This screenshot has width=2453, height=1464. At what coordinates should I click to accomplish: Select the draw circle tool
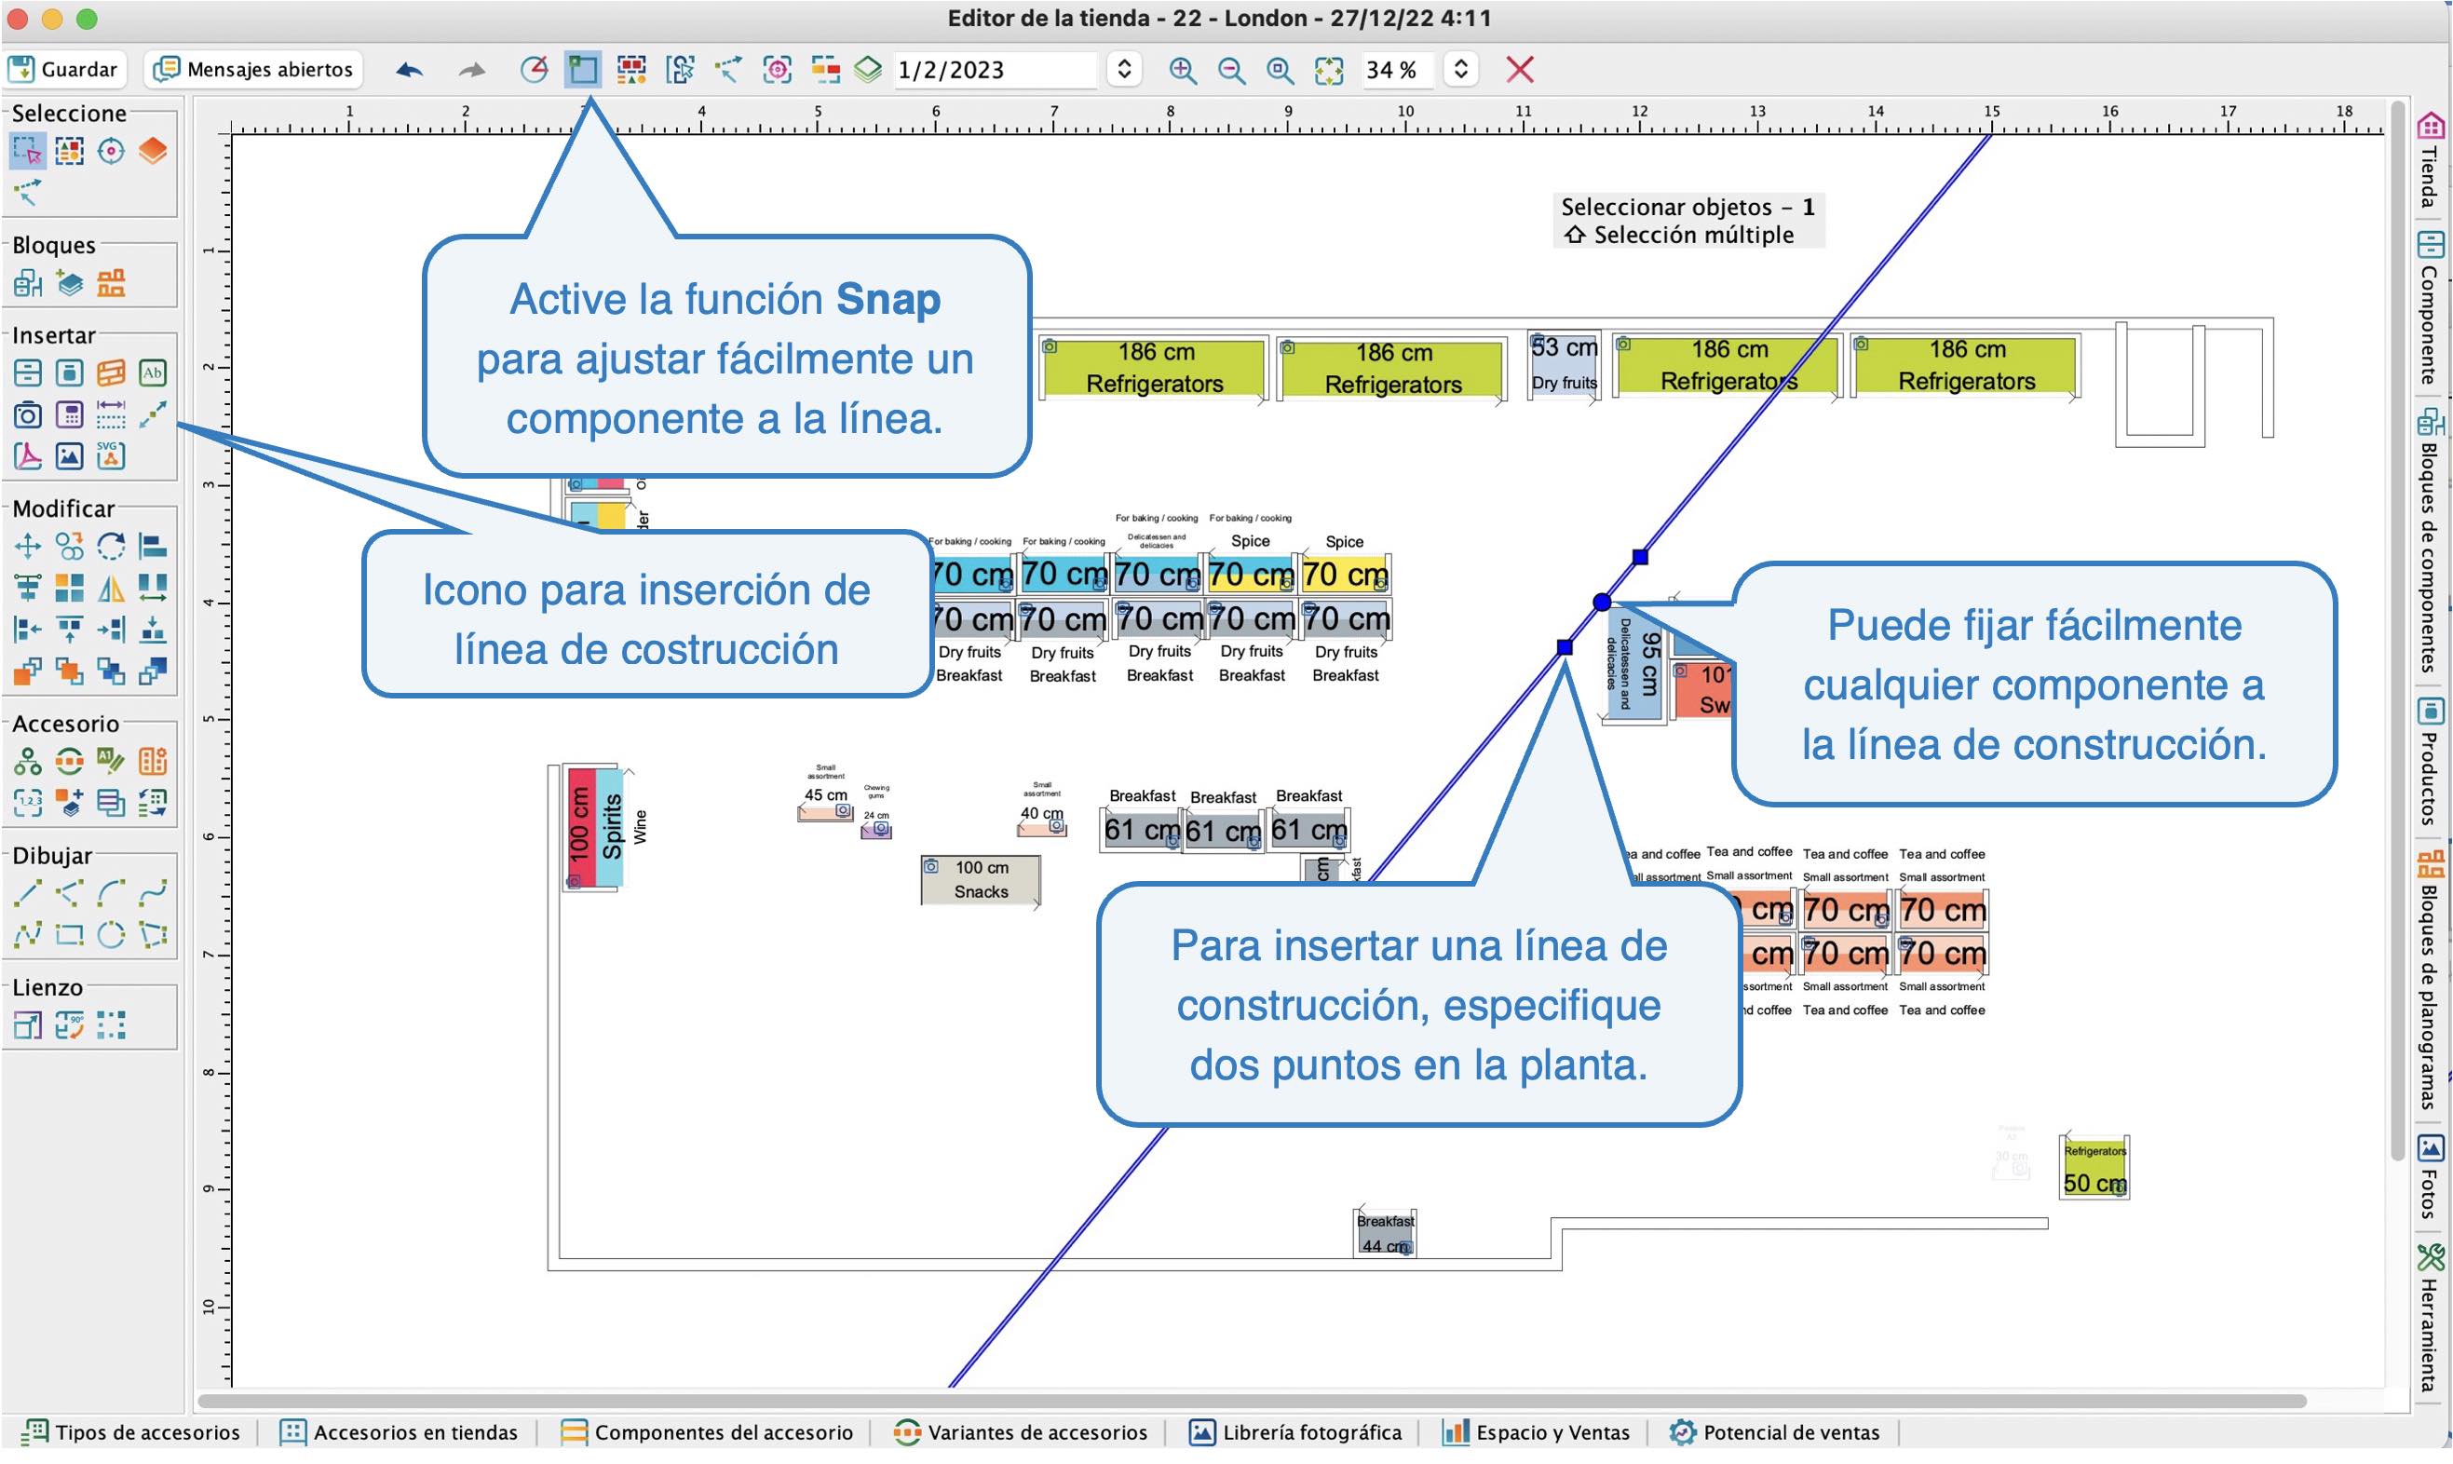pyautogui.click(x=111, y=935)
